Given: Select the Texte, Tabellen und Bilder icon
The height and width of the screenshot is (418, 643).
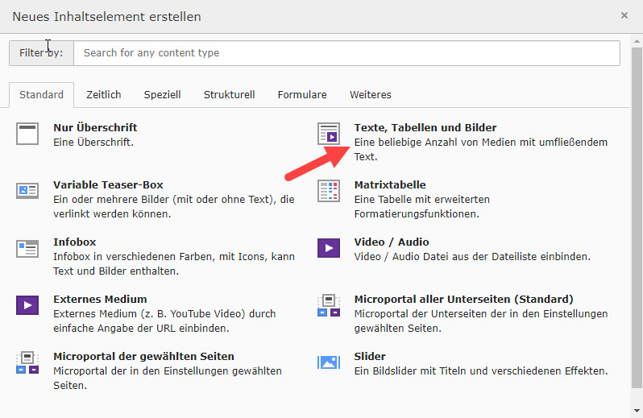Looking at the screenshot, I should tap(328, 134).
